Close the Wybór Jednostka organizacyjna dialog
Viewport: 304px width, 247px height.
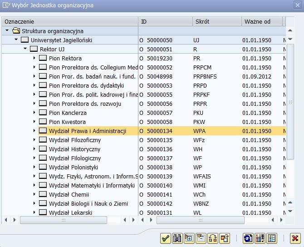297,5
